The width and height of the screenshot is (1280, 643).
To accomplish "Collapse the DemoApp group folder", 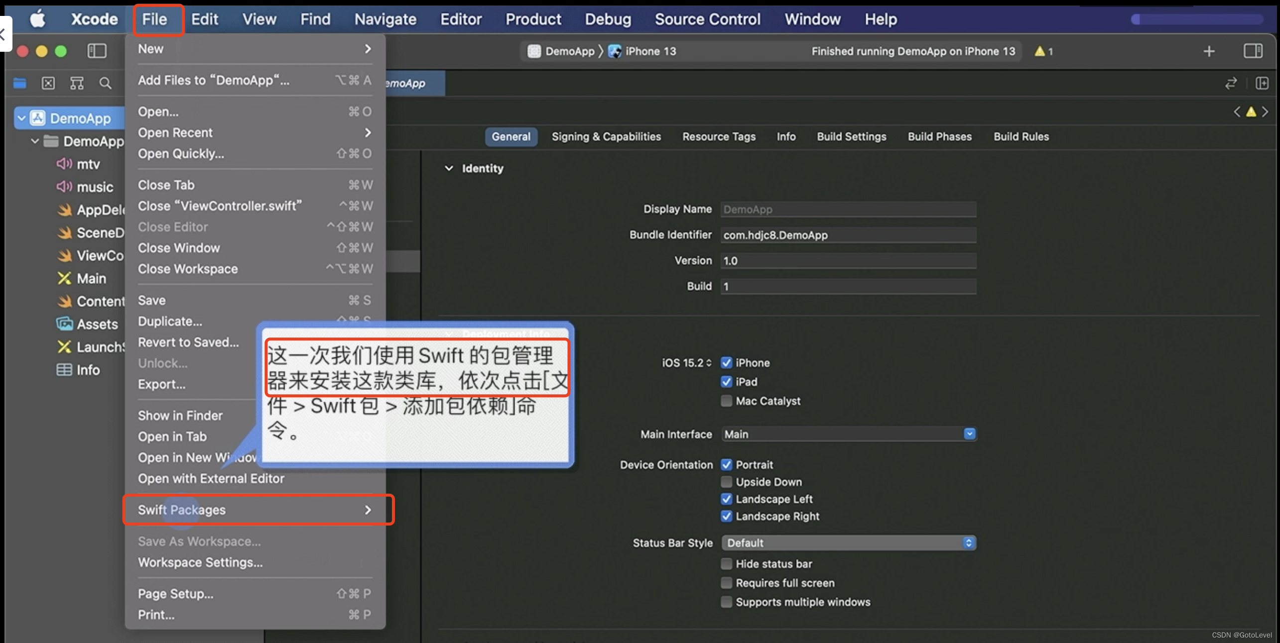I will click(x=35, y=141).
